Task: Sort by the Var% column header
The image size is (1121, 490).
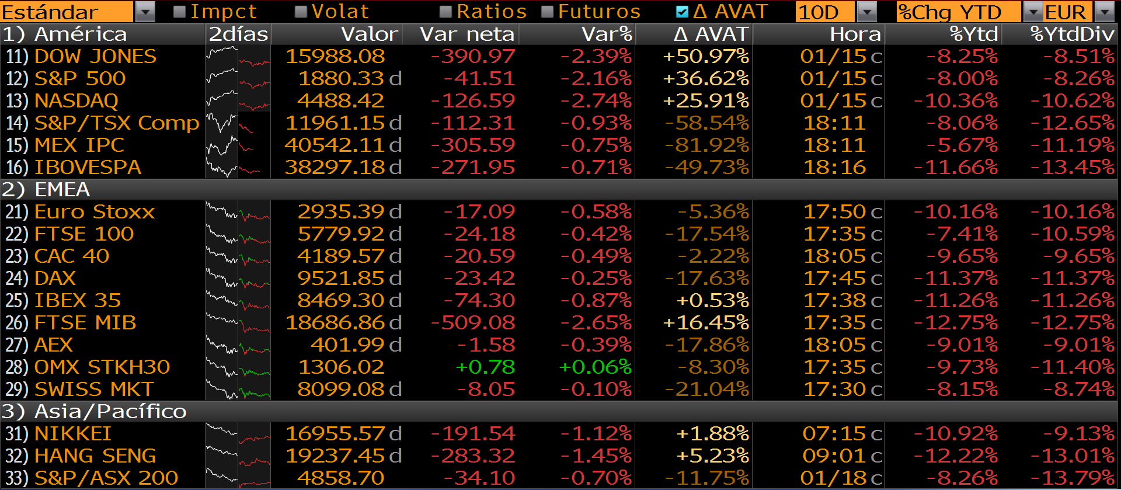Action: point(607,34)
